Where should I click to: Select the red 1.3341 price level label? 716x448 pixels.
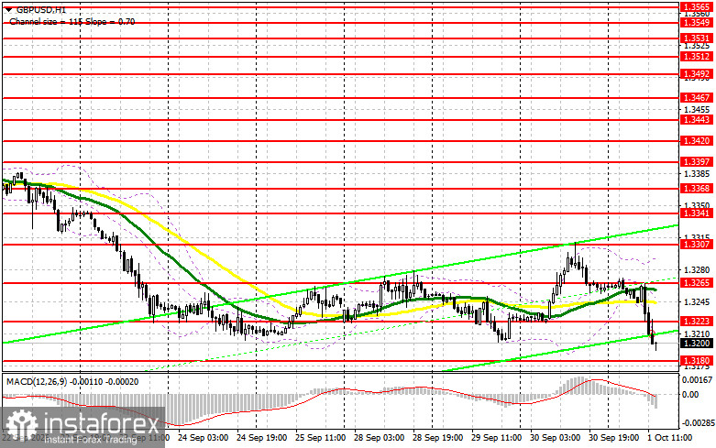point(696,213)
